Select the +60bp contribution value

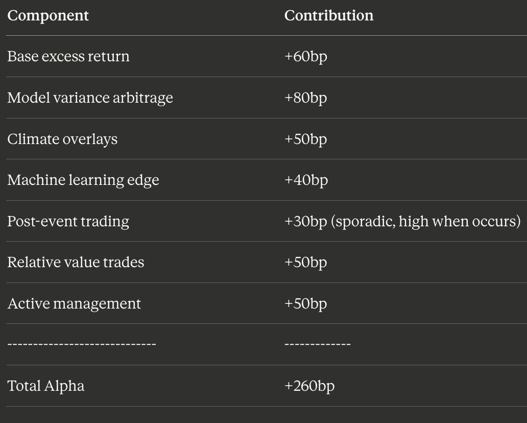tap(305, 57)
